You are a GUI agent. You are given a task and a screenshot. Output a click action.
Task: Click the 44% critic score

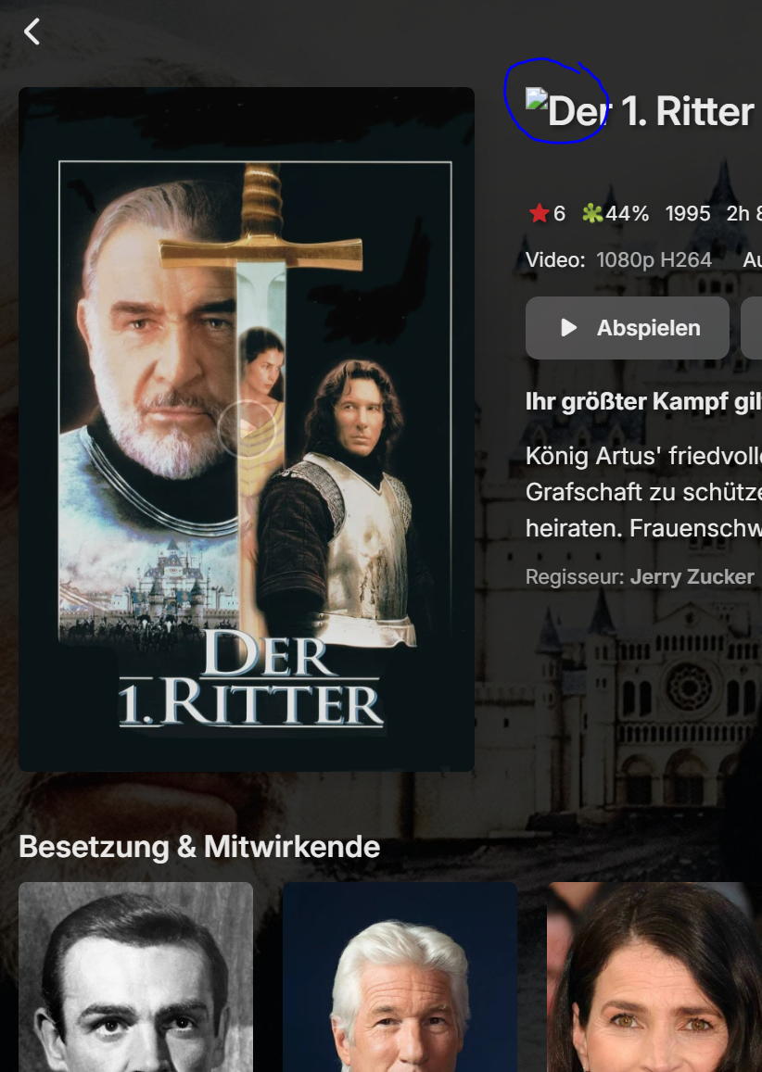[x=628, y=213]
